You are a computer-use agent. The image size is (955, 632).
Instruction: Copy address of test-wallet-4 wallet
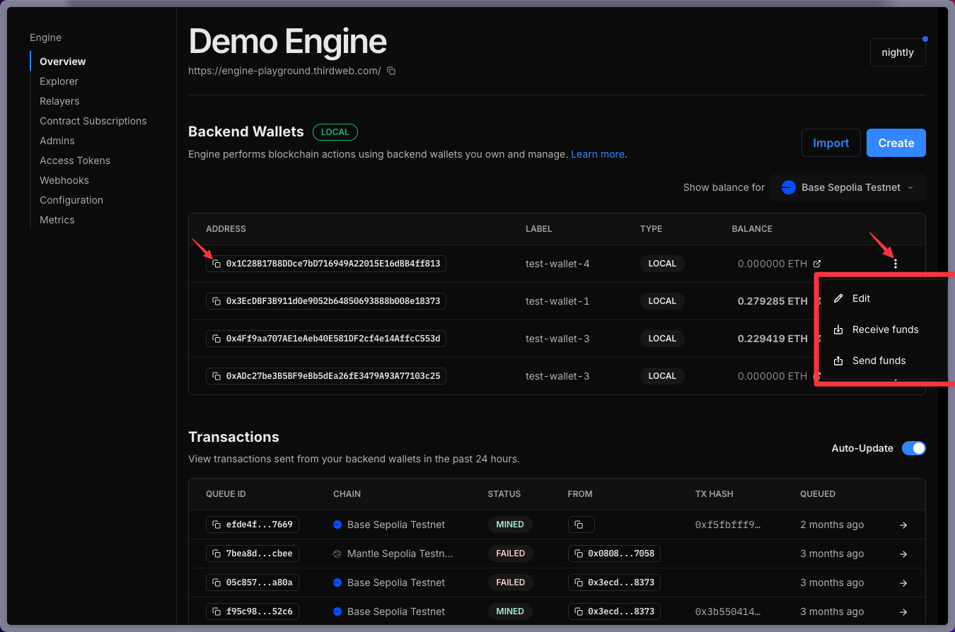(216, 264)
